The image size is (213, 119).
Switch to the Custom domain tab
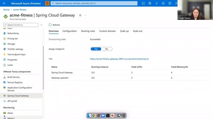107,31
